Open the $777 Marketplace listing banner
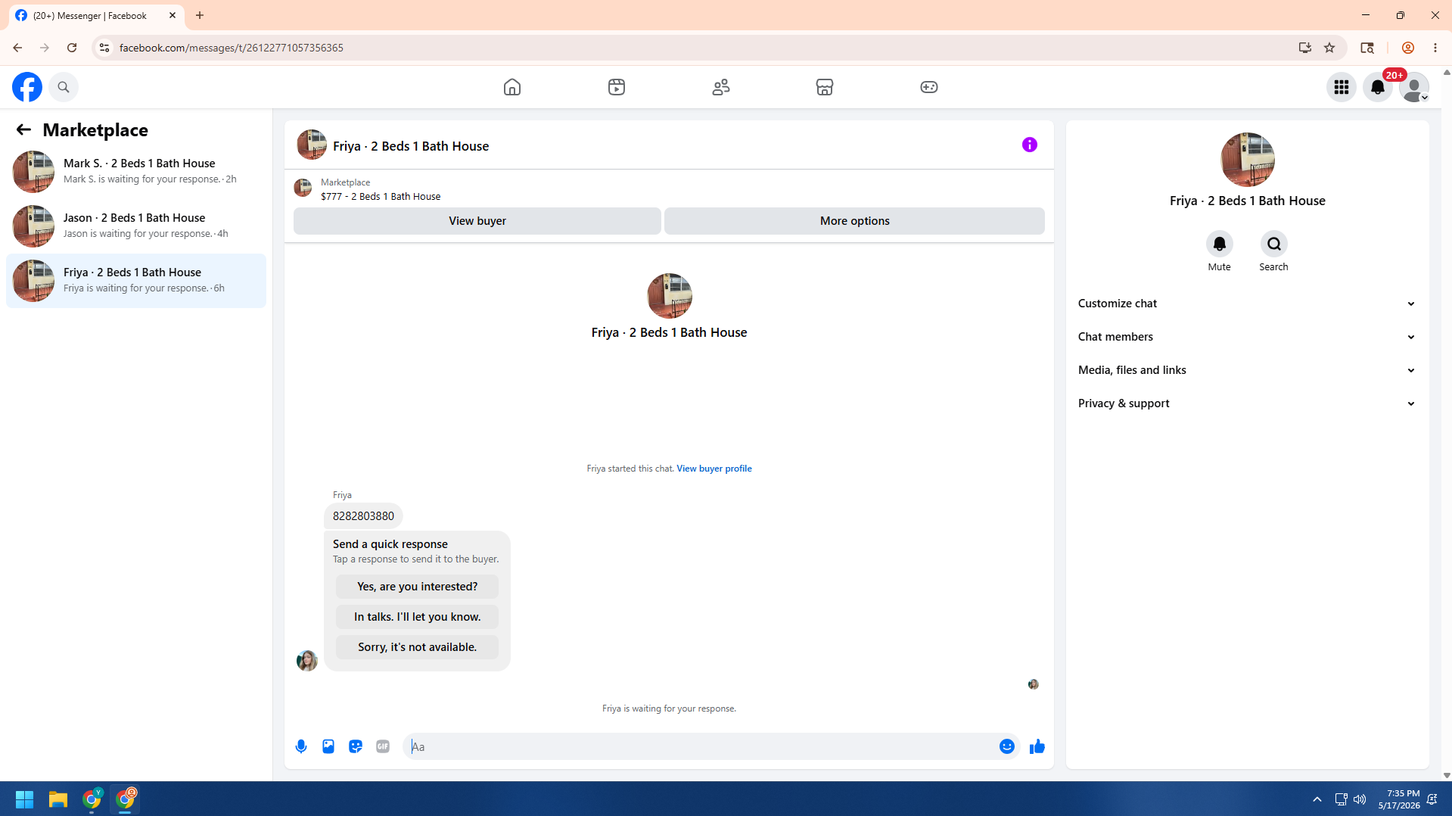The image size is (1452, 816). pyautogui.click(x=380, y=189)
